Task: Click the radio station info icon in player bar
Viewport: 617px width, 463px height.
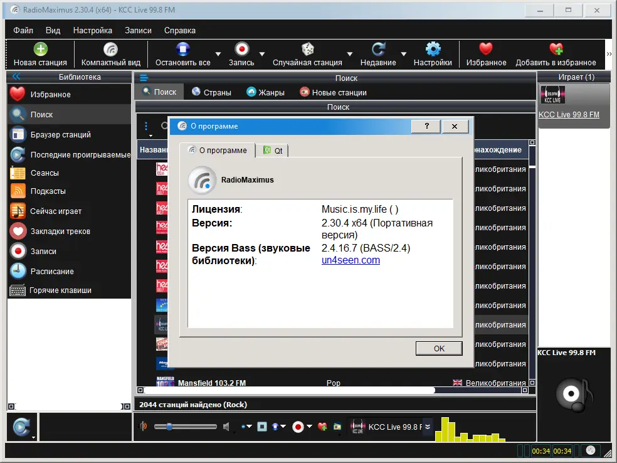Action: tap(337, 427)
